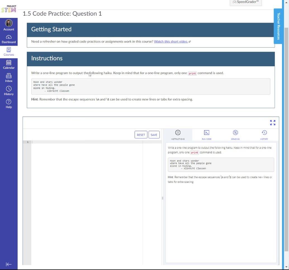Select the Instructions tab in editor panel
Image resolution: width=289 pixels, height=270 pixels.
(x=178, y=135)
